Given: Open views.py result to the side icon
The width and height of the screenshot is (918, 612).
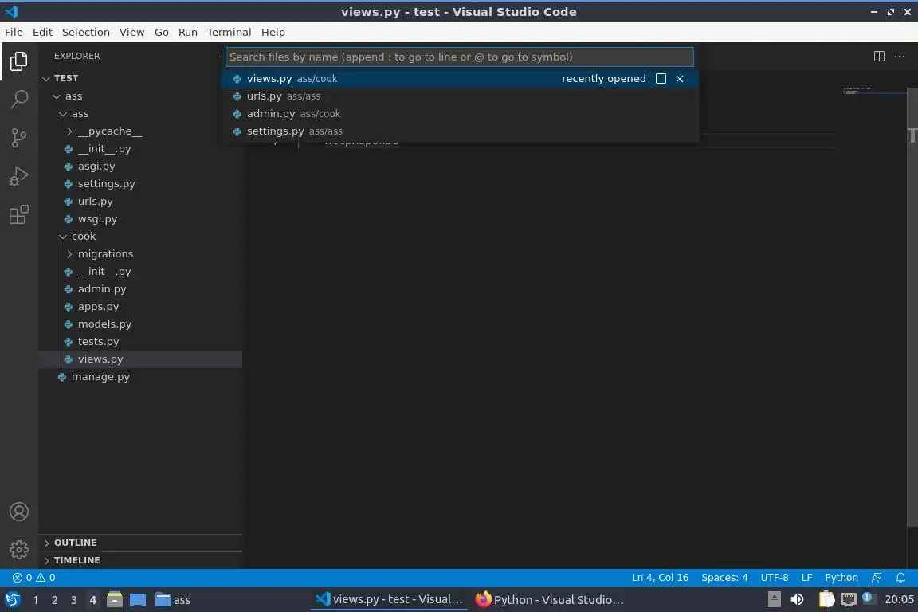Looking at the screenshot, I should [661, 78].
